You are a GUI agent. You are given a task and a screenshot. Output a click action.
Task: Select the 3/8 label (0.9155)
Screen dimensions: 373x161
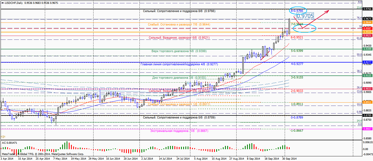pyautogui.click(x=179, y=78)
